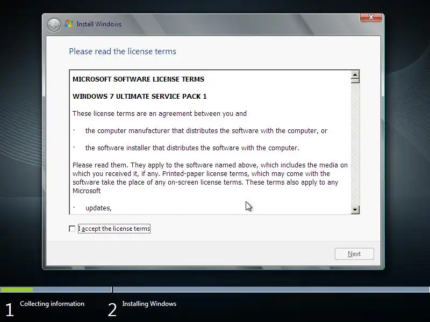Click the Windows flag logo in title bar
Screen dimensions: 430x322
coord(69,24)
